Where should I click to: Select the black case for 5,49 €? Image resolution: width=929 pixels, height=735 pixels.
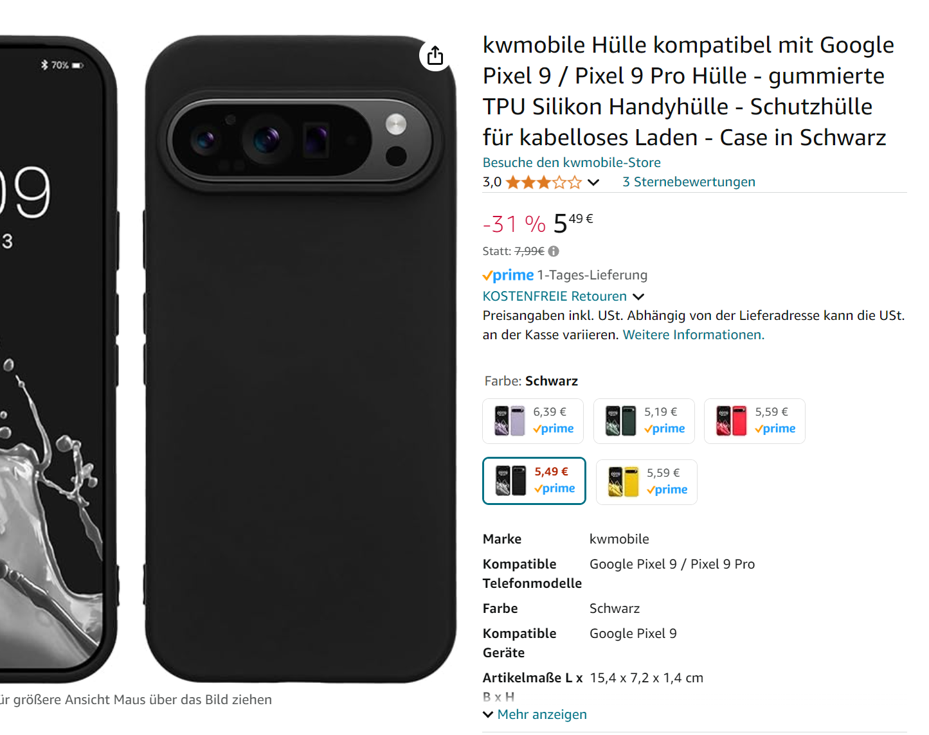pyautogui.click(x=534, y=481)
